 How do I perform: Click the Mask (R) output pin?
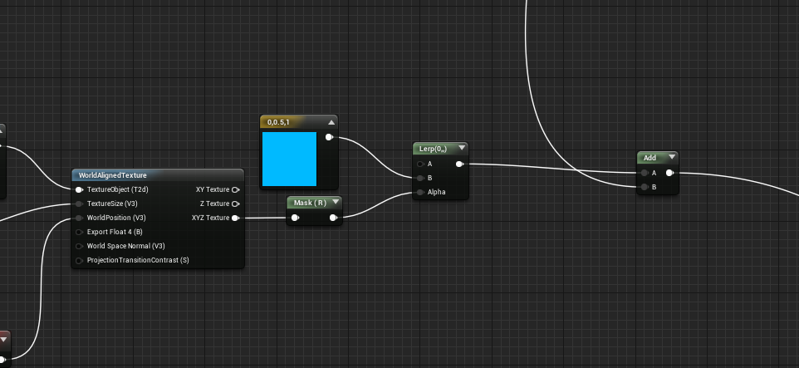tap(333, 218)
